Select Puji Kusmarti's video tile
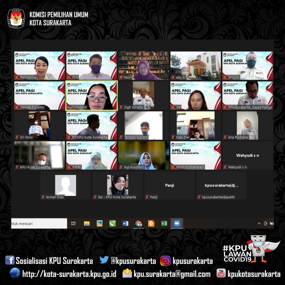Image resolution: width=285 pixels, height=285 pixels. coord(144,155)
